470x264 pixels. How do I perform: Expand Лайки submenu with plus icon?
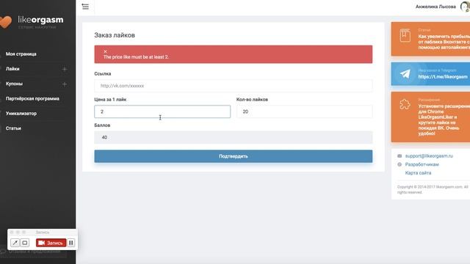65,69
